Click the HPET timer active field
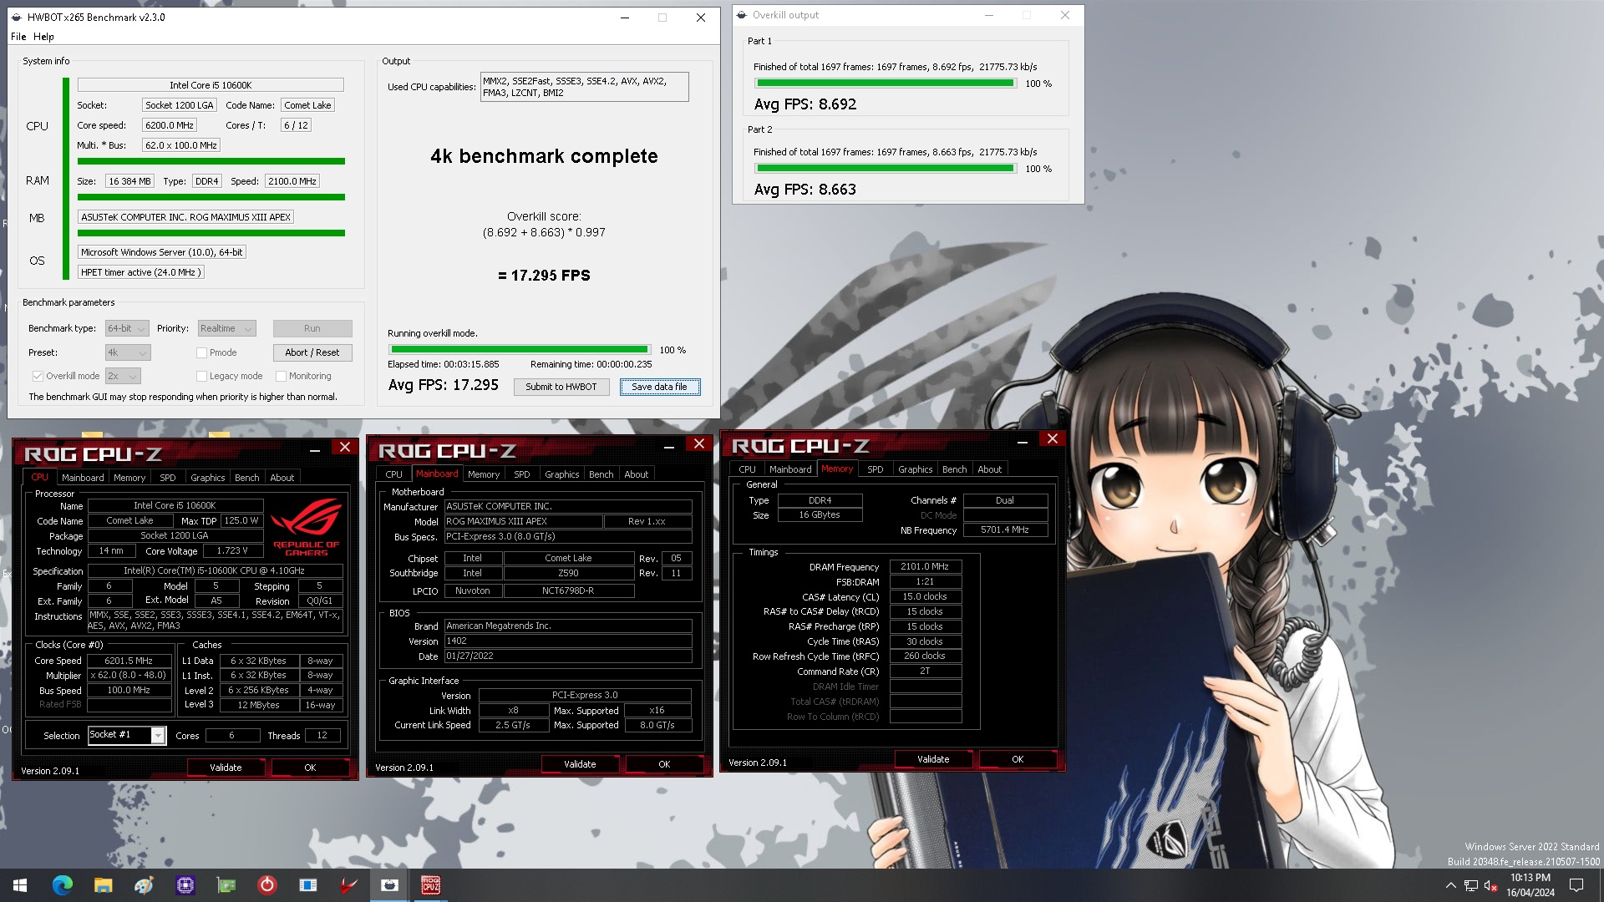 click(x=141, y=272)
